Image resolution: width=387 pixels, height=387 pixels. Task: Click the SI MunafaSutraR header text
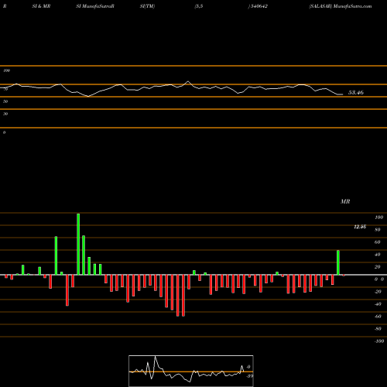(95, 6)
